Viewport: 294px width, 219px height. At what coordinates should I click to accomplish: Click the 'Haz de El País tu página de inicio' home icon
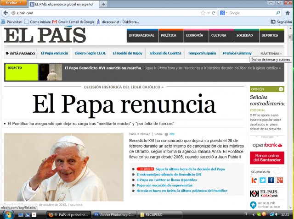tap(253, 205)
